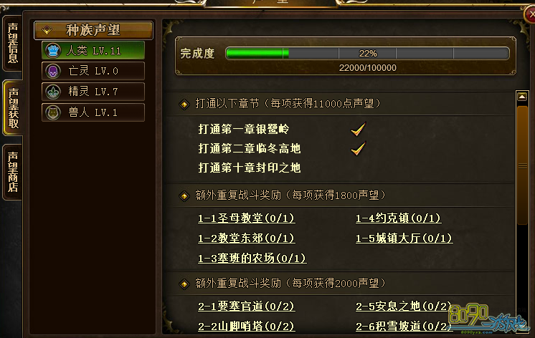Click the scrollbar up arrow button
The width and height of the screenshot is (535, 338).
click(522, 97)
